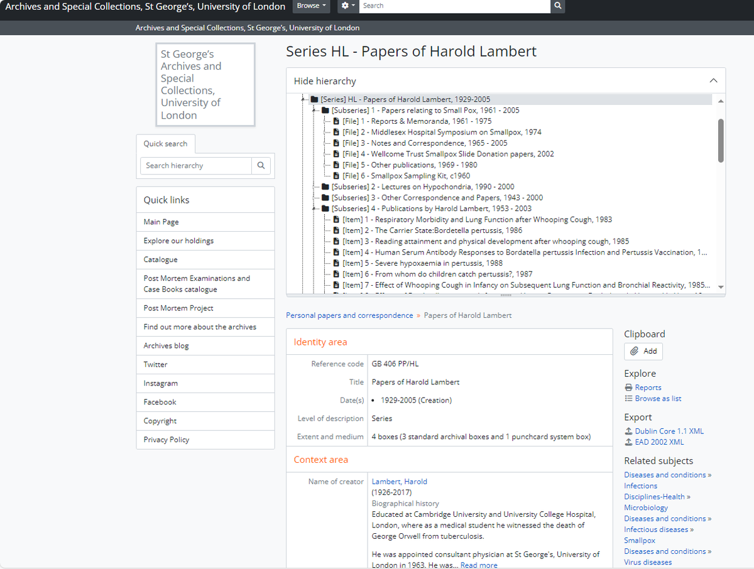Click the top Search input field
The image size is (754, 569).
click(x=455, y=6)
